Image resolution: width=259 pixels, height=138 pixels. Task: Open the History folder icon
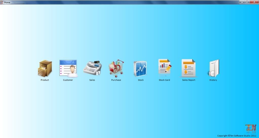pos(214,68)
